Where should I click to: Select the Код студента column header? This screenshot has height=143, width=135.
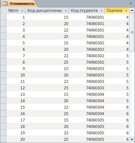tap(87, 11)
